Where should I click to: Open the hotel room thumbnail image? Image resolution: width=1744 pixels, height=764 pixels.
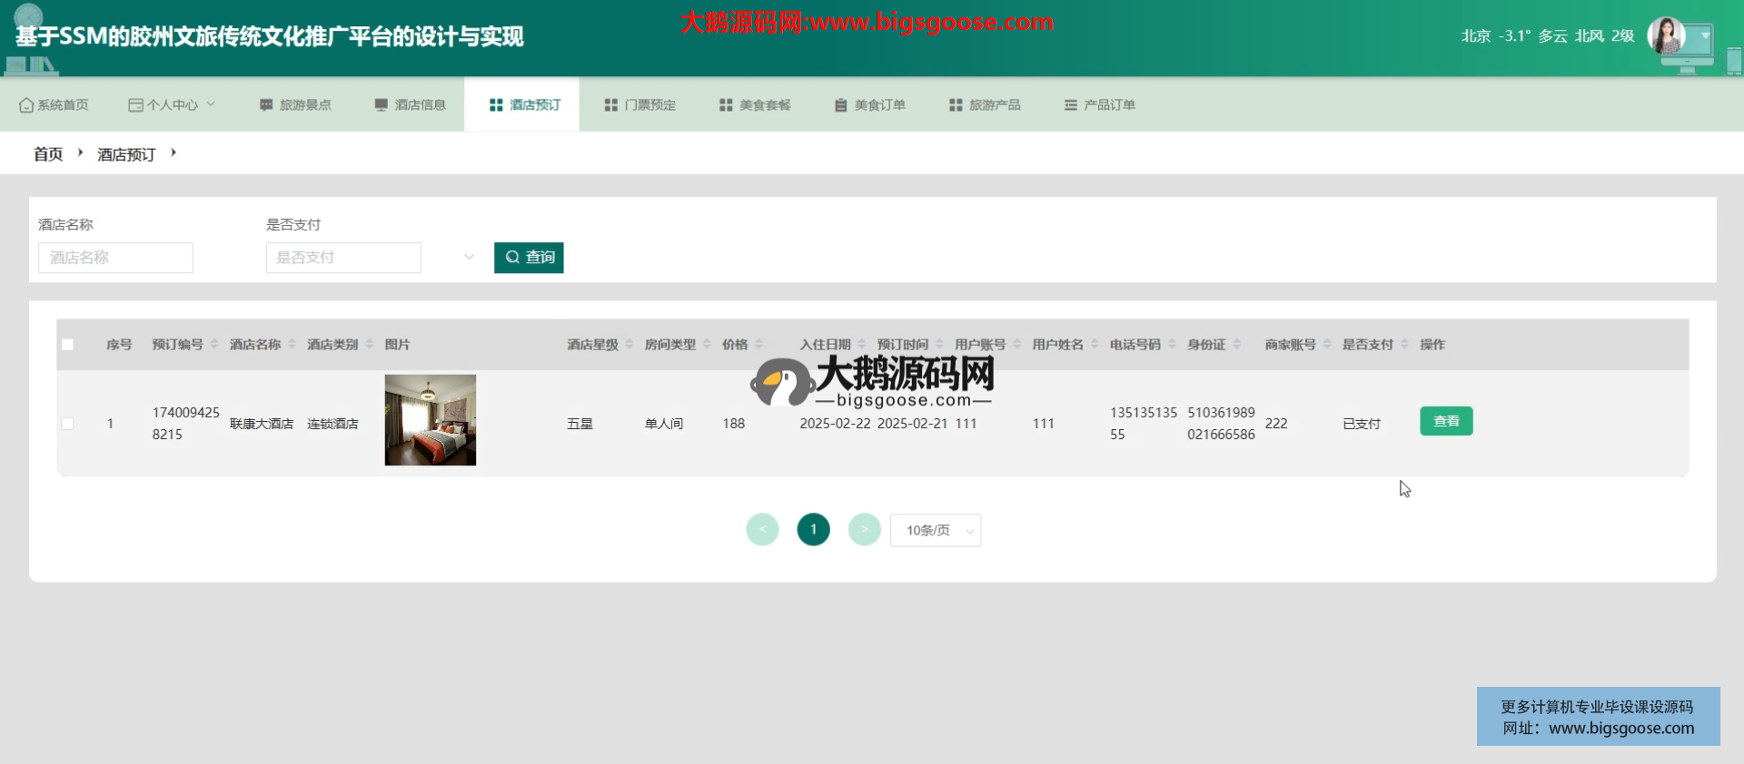pyautogui.click(x=431, y=420)
